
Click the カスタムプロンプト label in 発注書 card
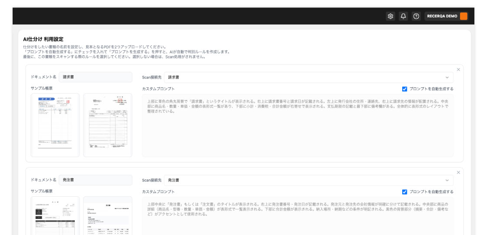coord(158,192)
